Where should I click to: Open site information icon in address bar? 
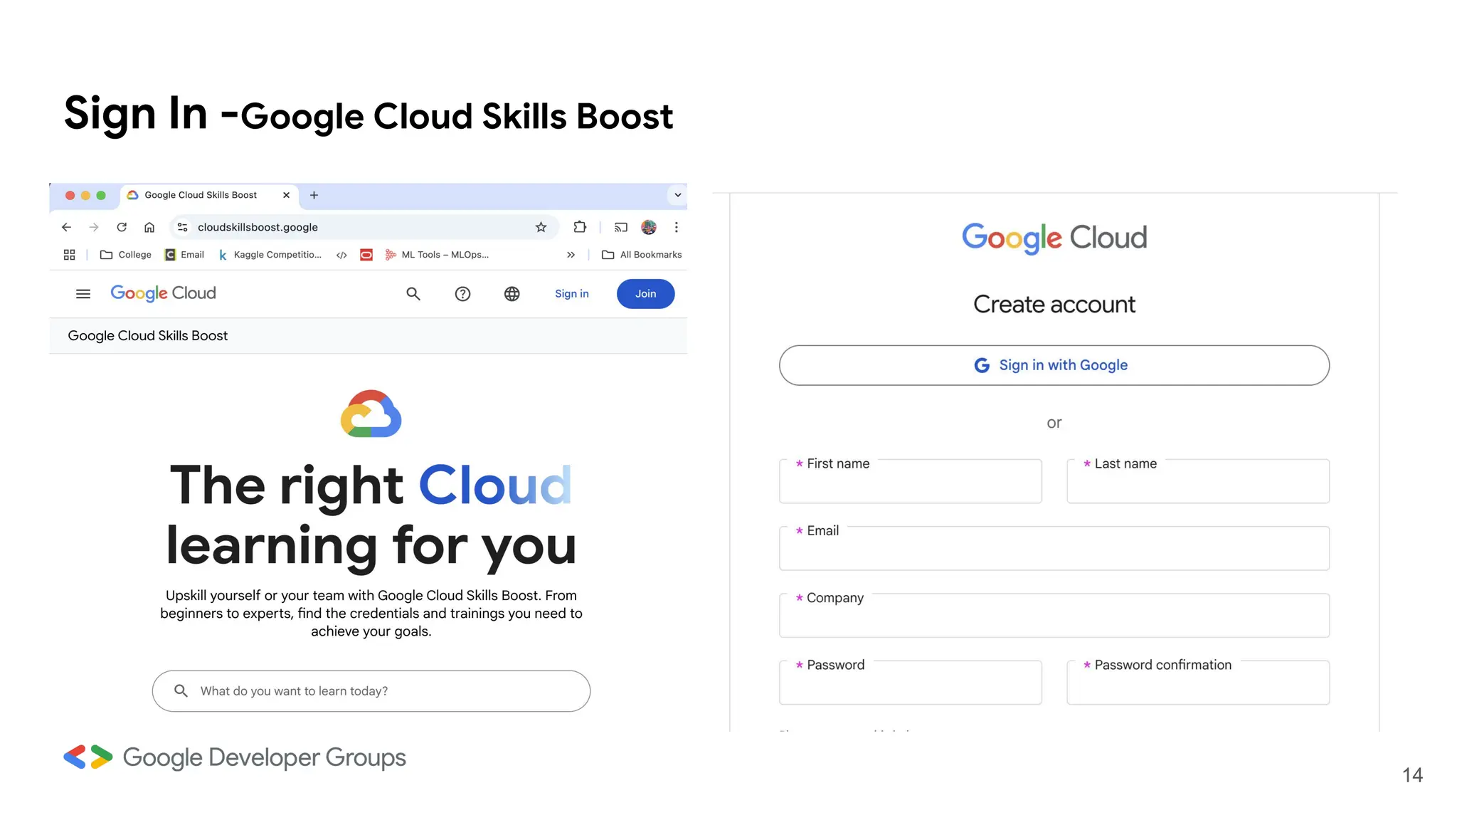coord(183,227)
